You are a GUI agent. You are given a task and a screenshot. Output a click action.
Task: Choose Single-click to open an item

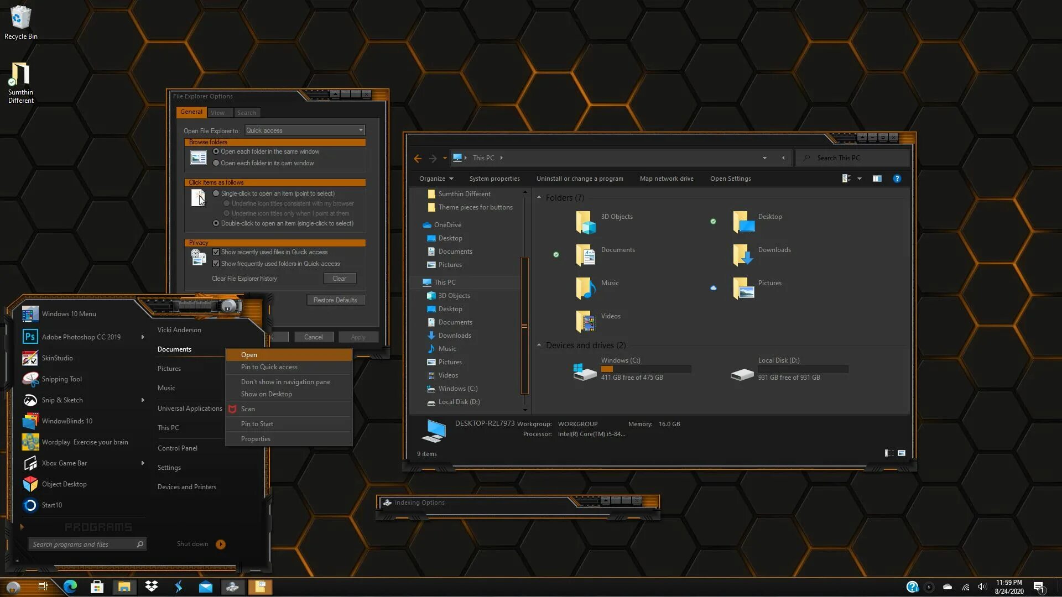[216, 193]
